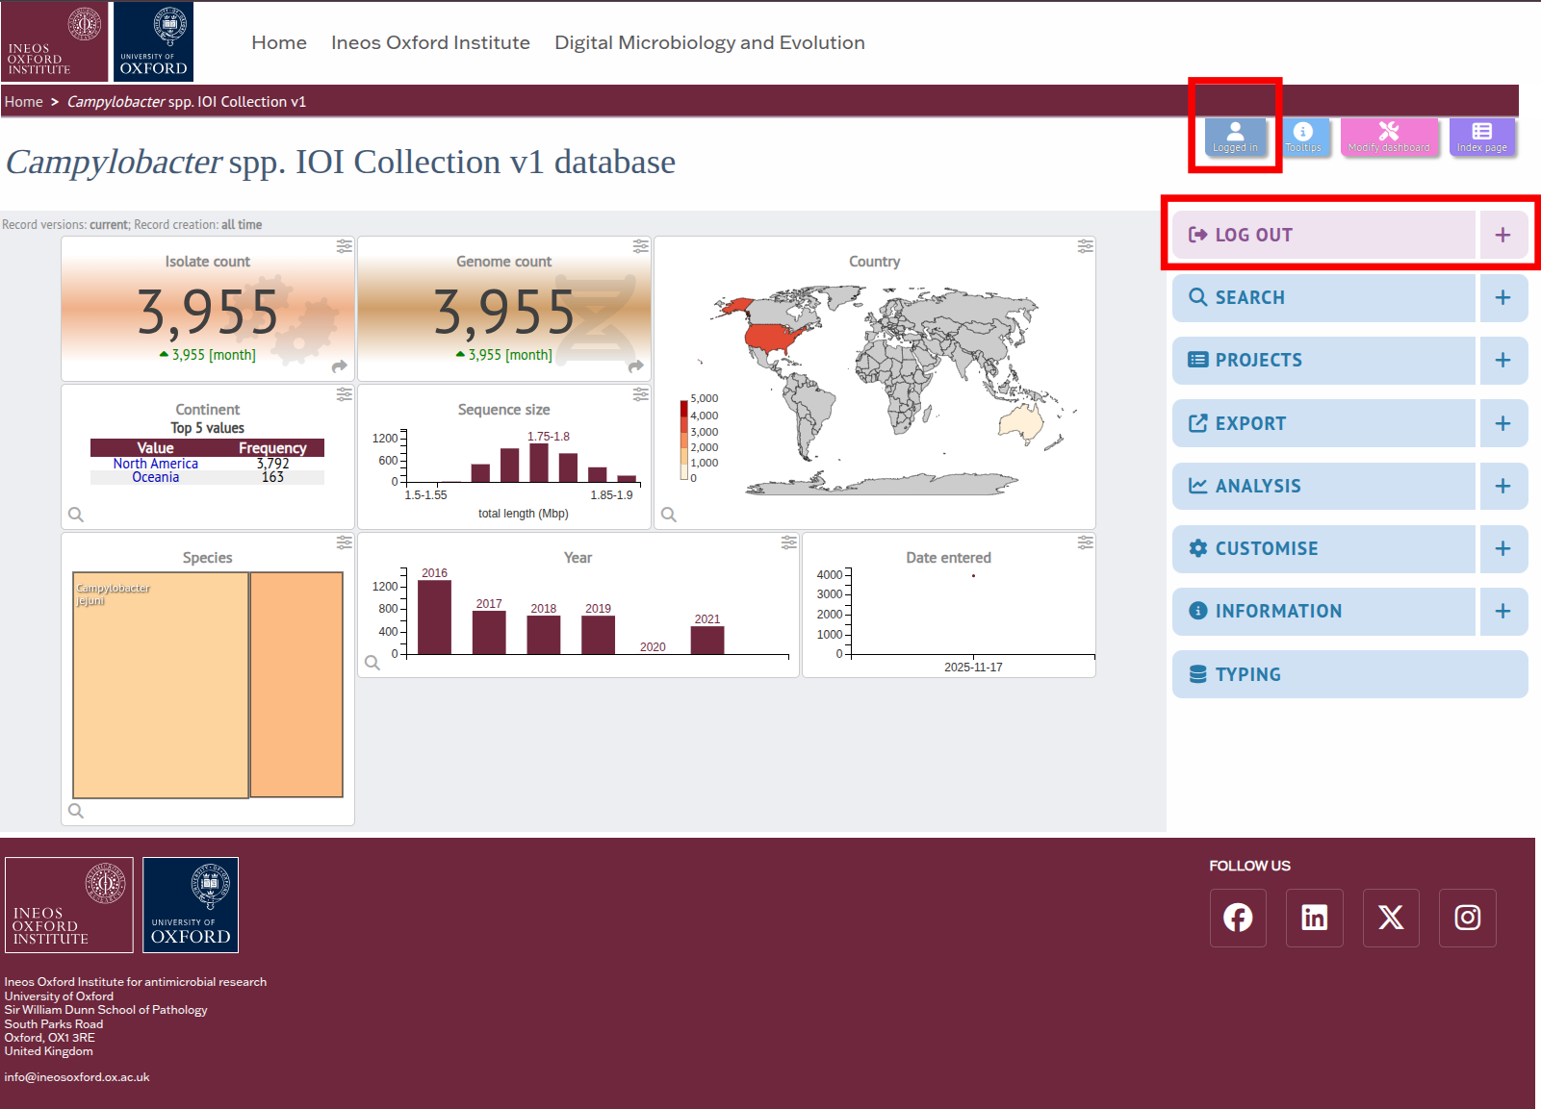The image size is (1541, 1109).
Task: Go to Index page icon
Action: tap(1481, 137)
